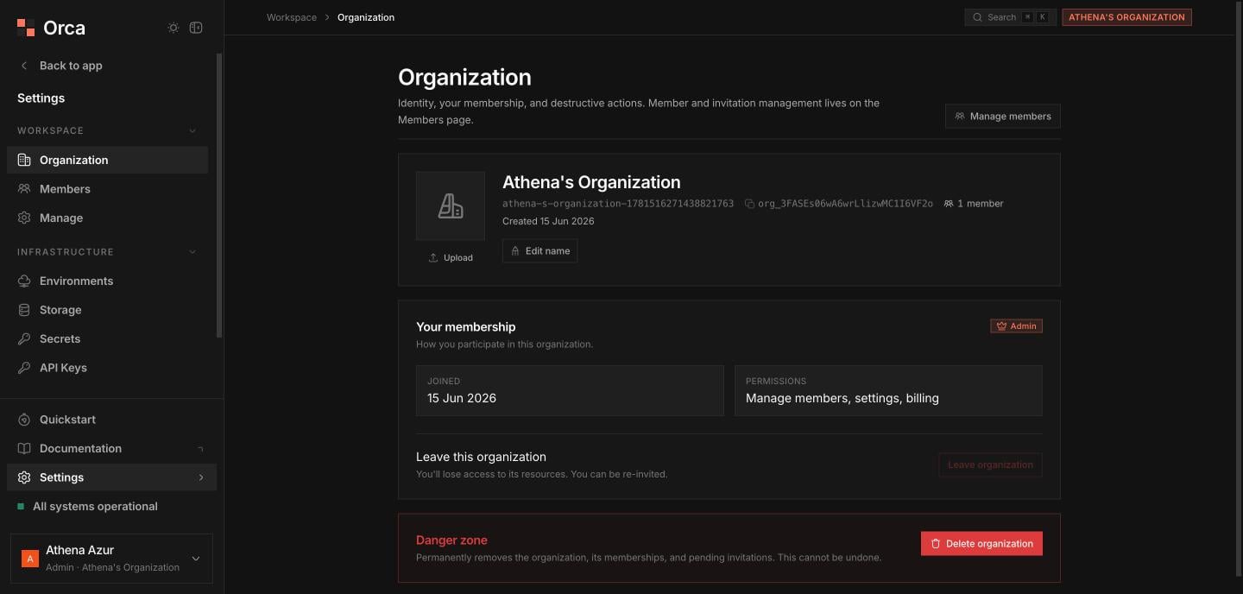Click the Back to app link

71,66
